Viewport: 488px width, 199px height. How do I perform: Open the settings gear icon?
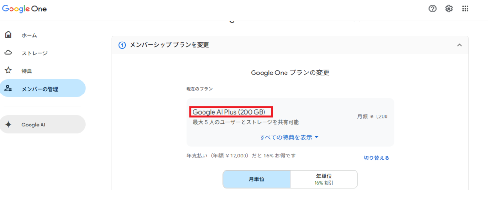pyautogui.click(x=449, y=9)
